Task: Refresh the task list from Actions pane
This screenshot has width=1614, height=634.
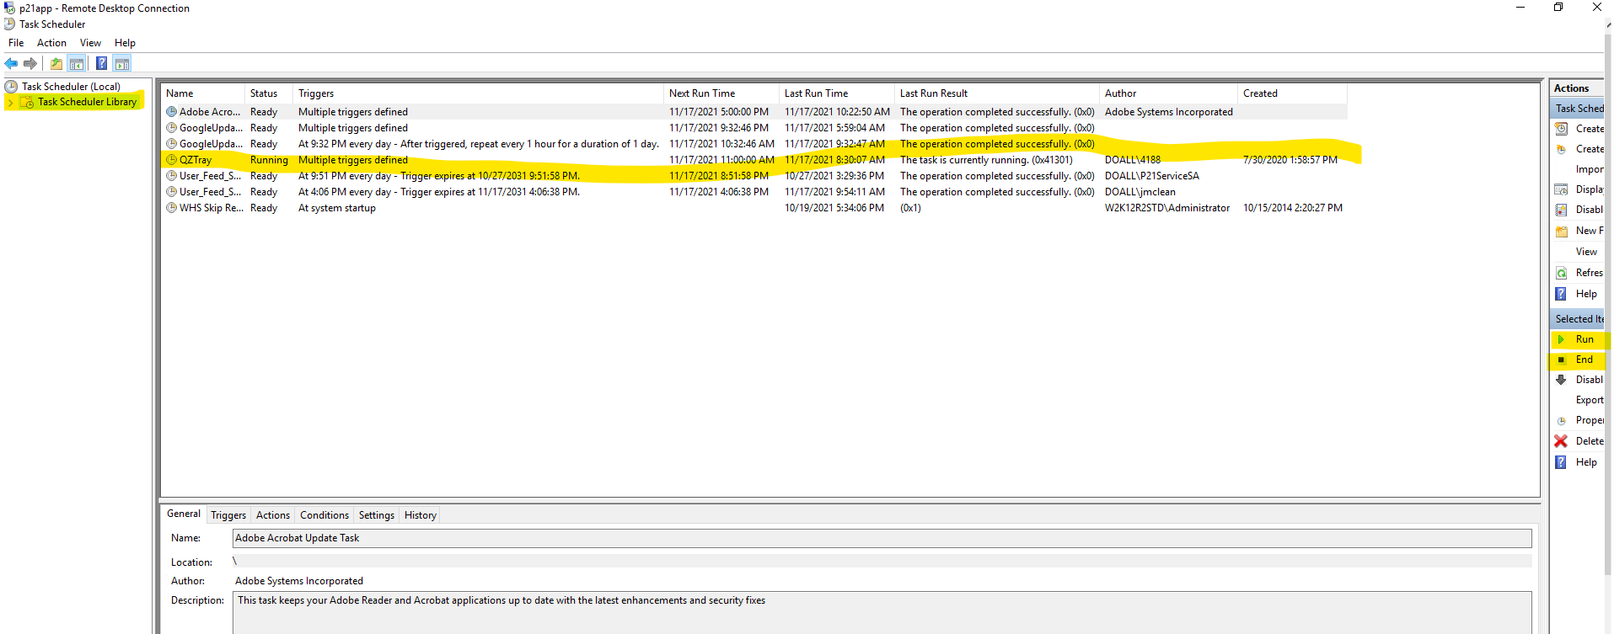Action: [1588, 273]
